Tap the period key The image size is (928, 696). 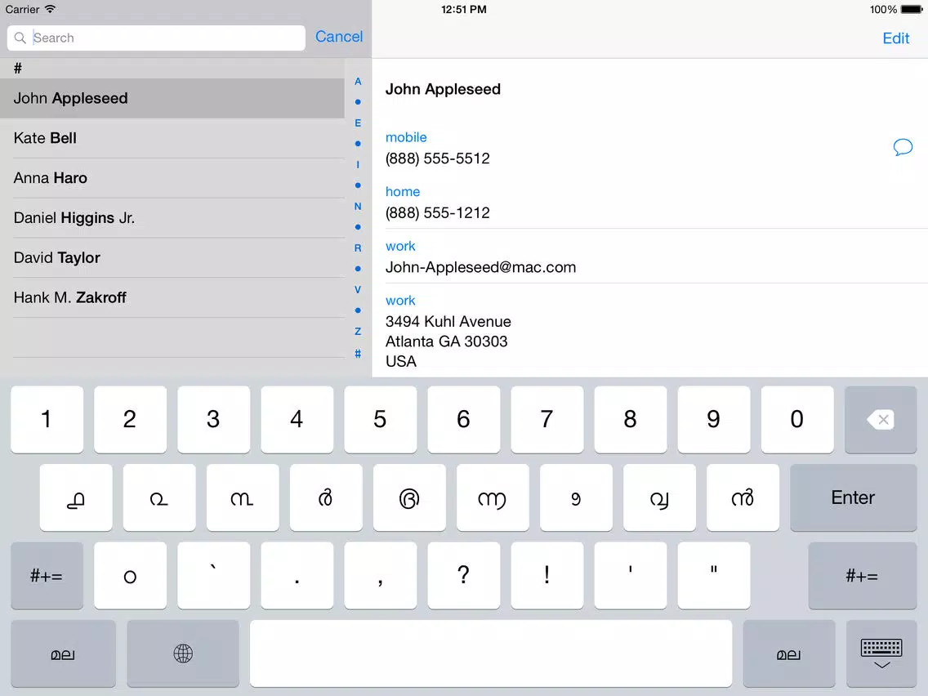tap(297, 575)
